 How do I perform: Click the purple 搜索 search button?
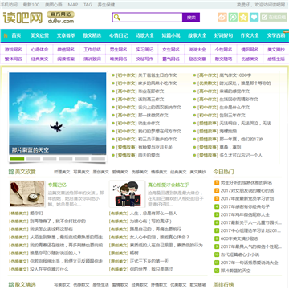(191, 18)
